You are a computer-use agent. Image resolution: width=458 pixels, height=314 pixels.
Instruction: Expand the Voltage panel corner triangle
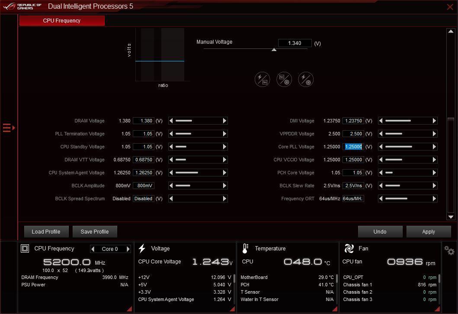pyautogui.click(x=233, y=309)
